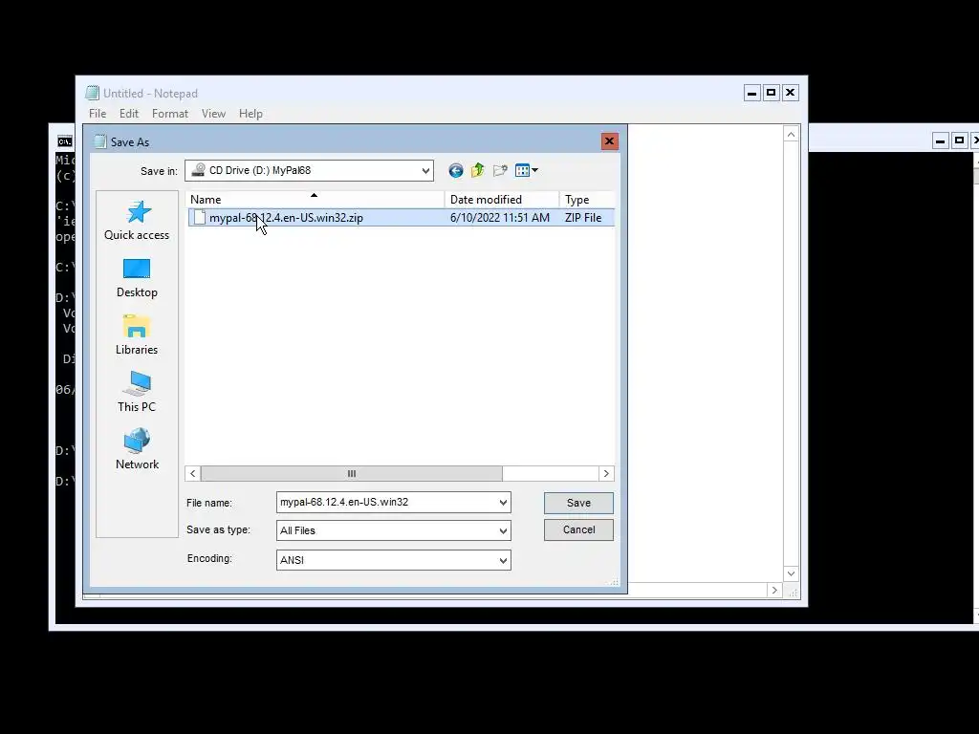Minimize the Notepad window

point(752,93)
